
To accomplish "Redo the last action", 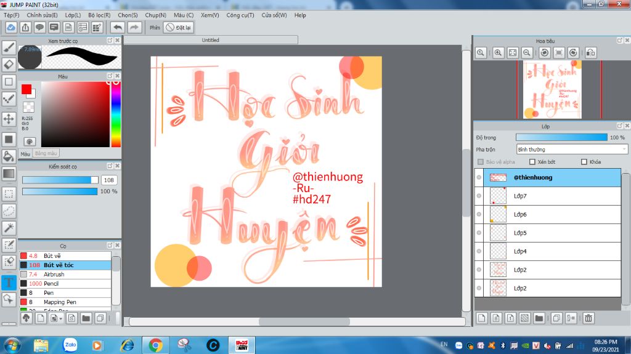I will (134, 27).
